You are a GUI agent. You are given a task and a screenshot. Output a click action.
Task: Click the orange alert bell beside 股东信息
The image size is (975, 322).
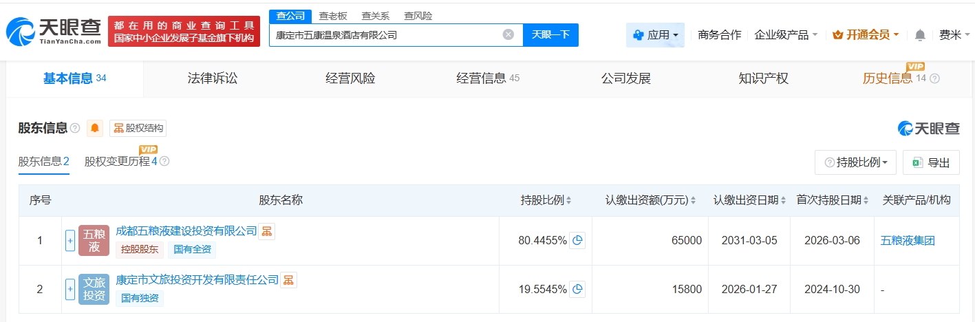(95, 128)
